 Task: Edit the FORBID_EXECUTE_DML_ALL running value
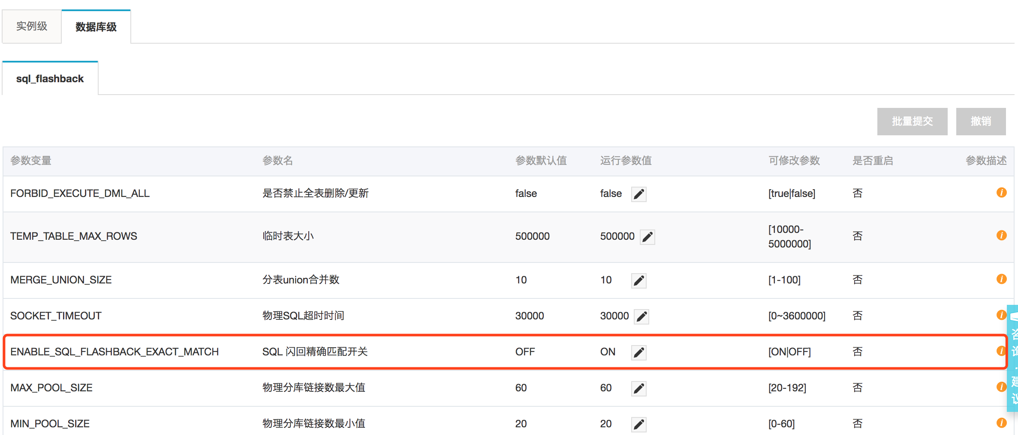[639, 194]
